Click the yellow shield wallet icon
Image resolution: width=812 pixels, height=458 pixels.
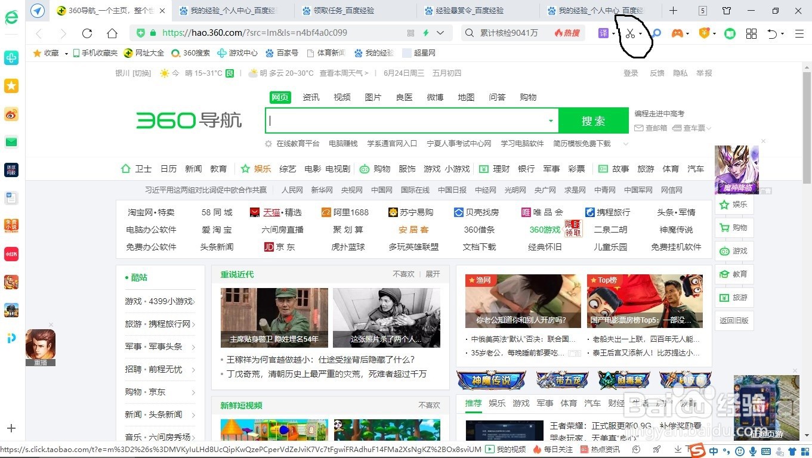pyautogui.click(x=705, y=33)
